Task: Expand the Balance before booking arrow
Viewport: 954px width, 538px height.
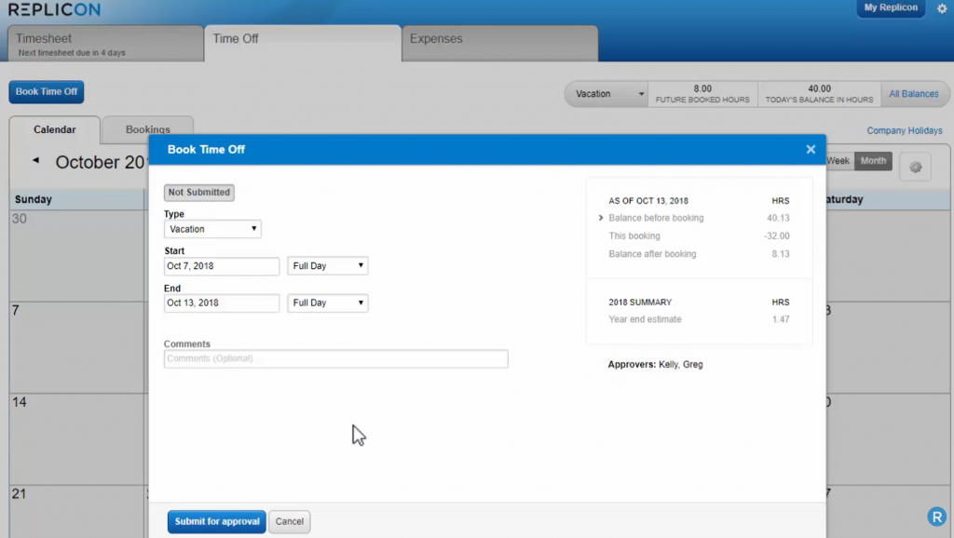Action: [602, 219]
